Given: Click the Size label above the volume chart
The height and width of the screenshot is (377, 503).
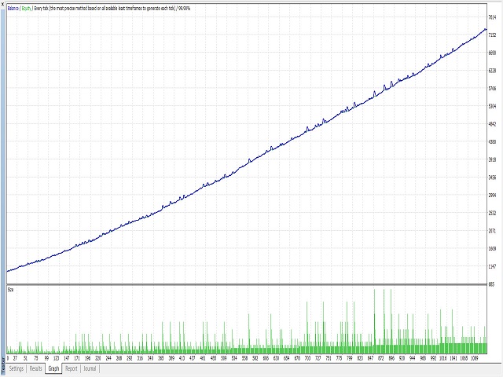Looking at the screenshot, I should 10,290.
